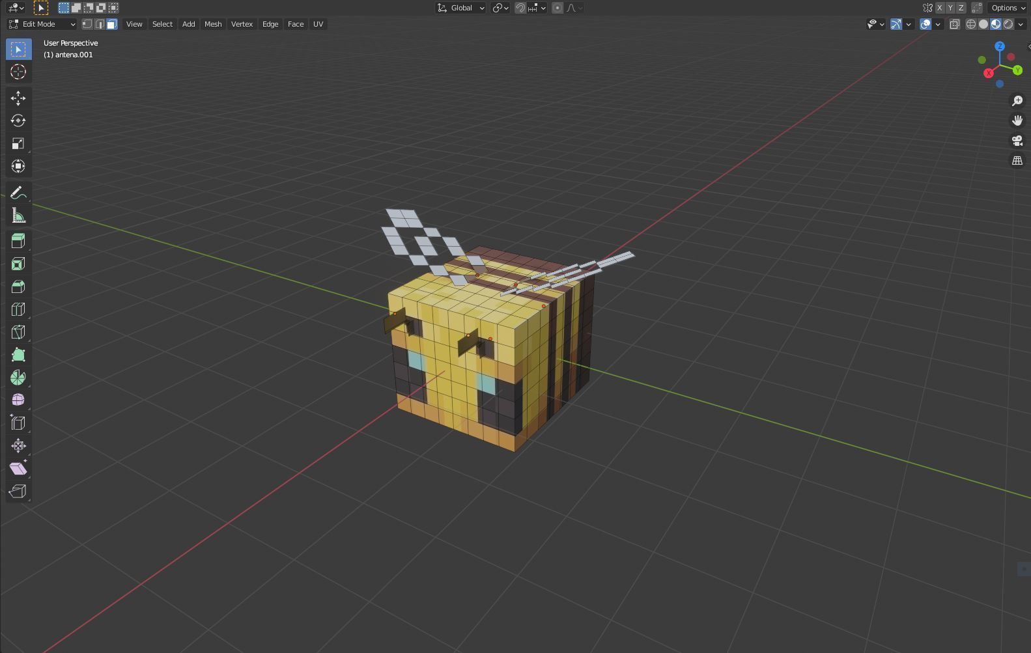
Task: Toggle viewport gizmos display
Action: tap(896, 24)
